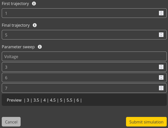The width and height of the screenshot is (168, 128).
Task: Decrement the sweep value 6 using down arrow
Action: coord(161,79)
